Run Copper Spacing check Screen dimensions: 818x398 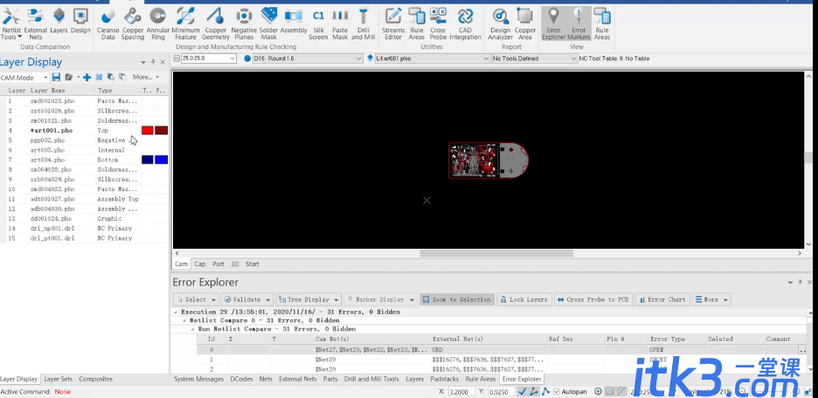coord(133,24)
